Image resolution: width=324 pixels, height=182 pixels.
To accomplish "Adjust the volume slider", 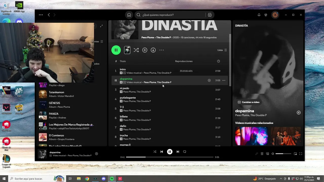I will [283, 154].
